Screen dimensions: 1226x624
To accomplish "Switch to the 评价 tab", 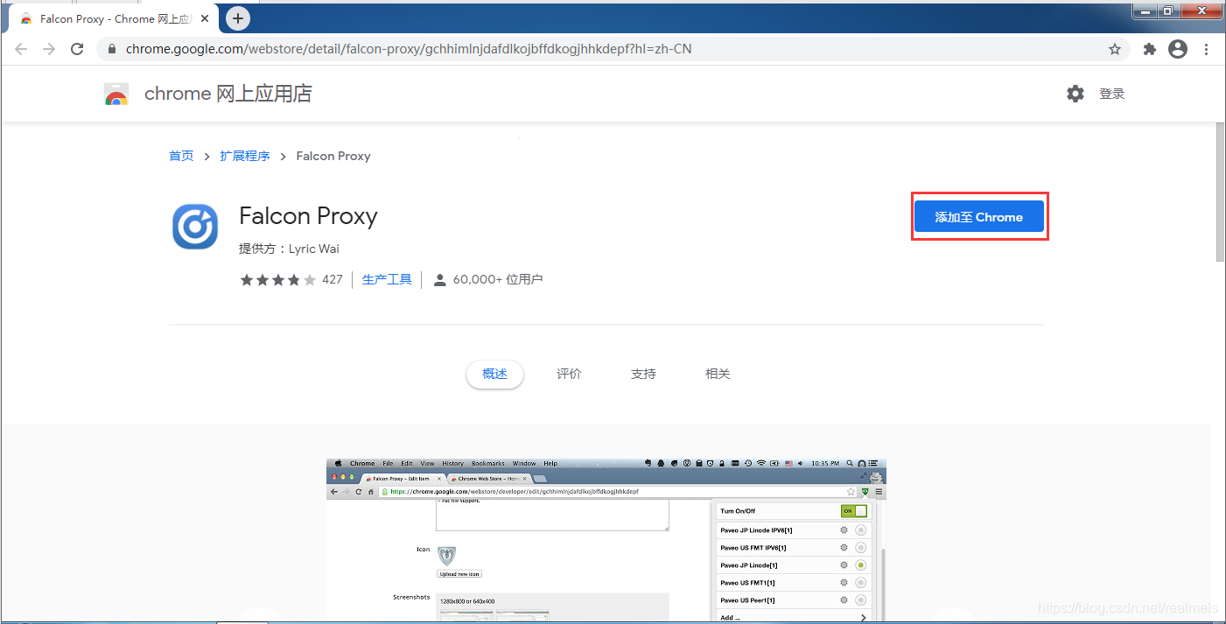I will tap(569, 374).
